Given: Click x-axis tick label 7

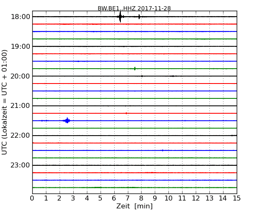Looking at the screenshot, I should tap(127, 198).
